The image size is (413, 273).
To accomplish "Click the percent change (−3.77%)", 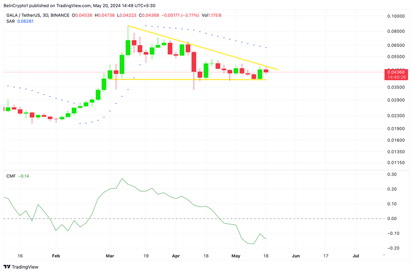I will coord(190,15).
